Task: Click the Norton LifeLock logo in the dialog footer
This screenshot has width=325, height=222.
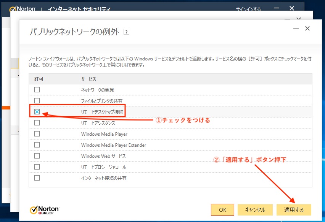Action: click(x=45, y=210)
